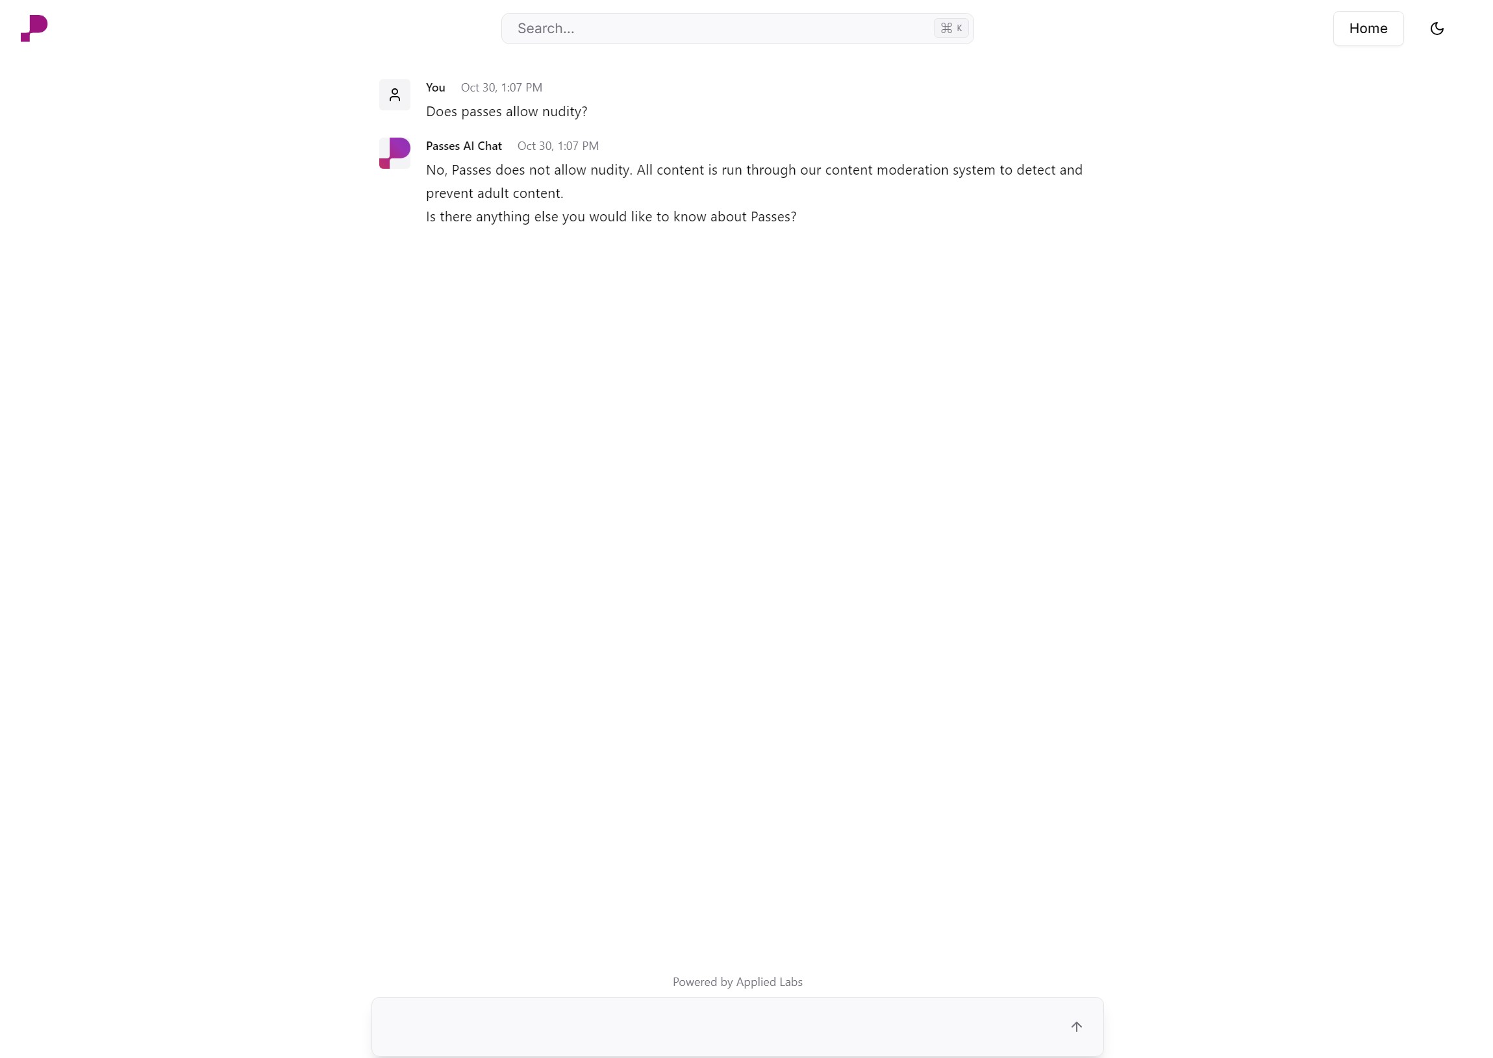Image resolution: width=1493 pixels, height=1058 pixels.
Task: Click the empty chat area below messages
Action: point(737,586)
